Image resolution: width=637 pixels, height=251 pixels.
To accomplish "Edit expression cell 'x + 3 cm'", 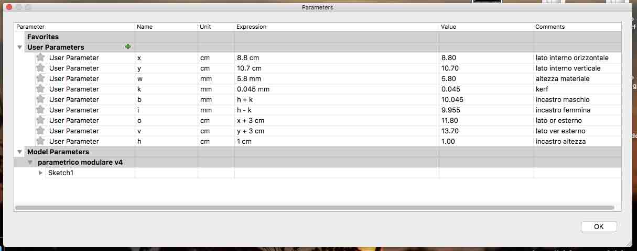I will [336, 120].
